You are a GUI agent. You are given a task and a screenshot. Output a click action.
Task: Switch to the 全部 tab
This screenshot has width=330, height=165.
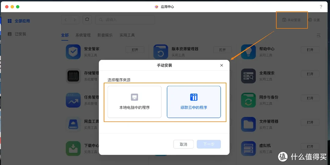[x=65, y=35]
